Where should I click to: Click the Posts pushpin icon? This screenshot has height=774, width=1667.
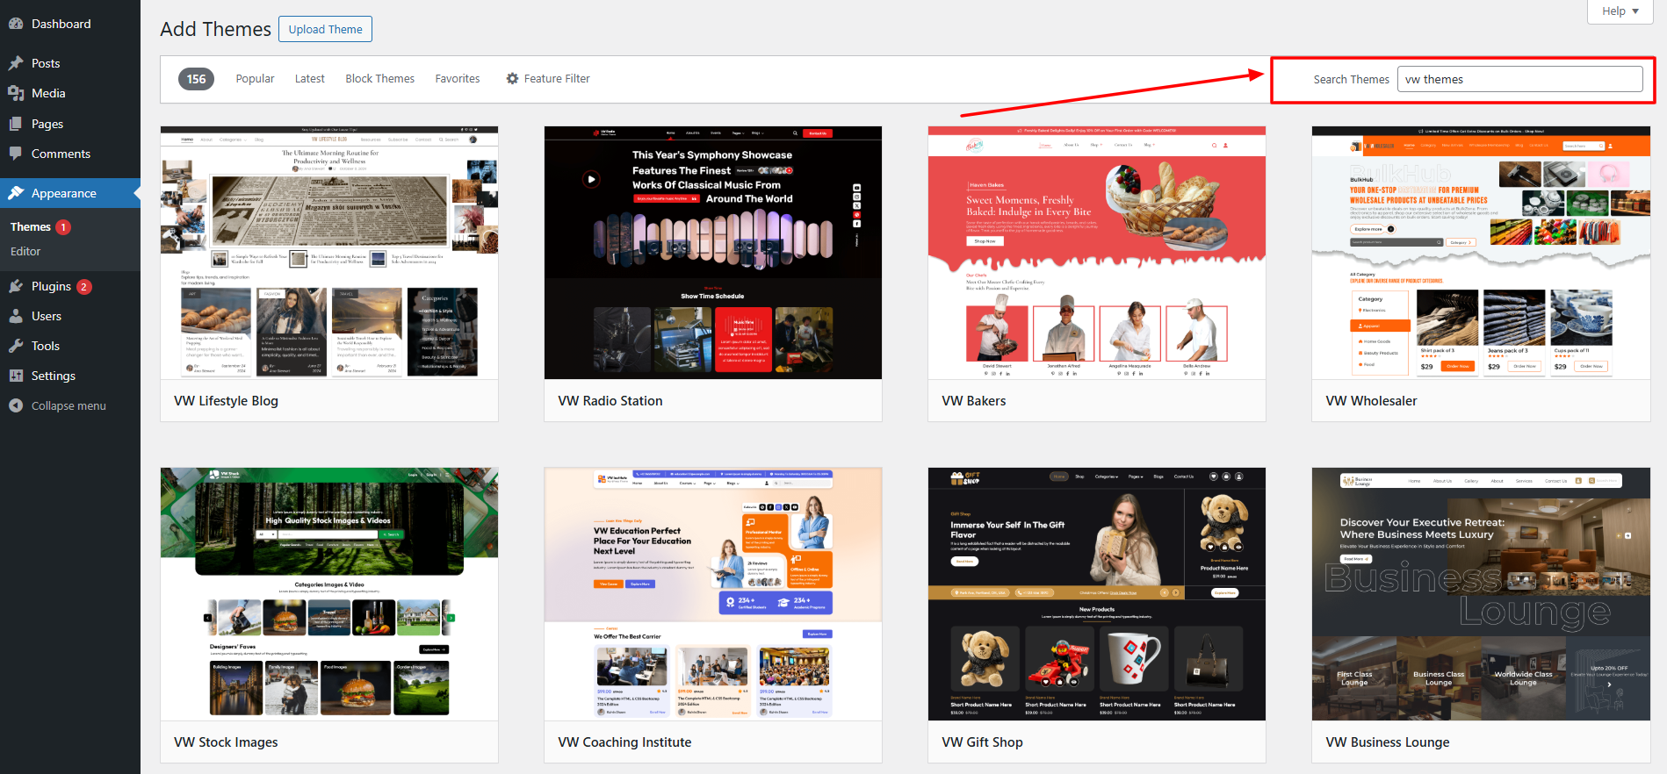pyautogui.click(x=16, y=63)
